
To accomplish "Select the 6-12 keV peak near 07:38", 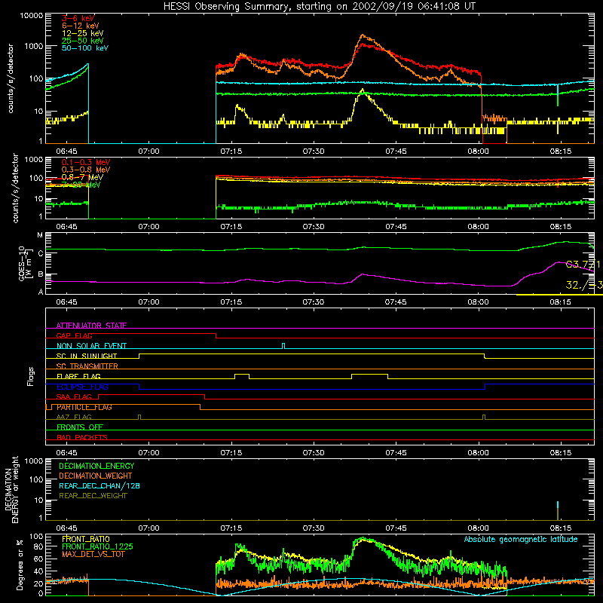I will tap(363, 35).
